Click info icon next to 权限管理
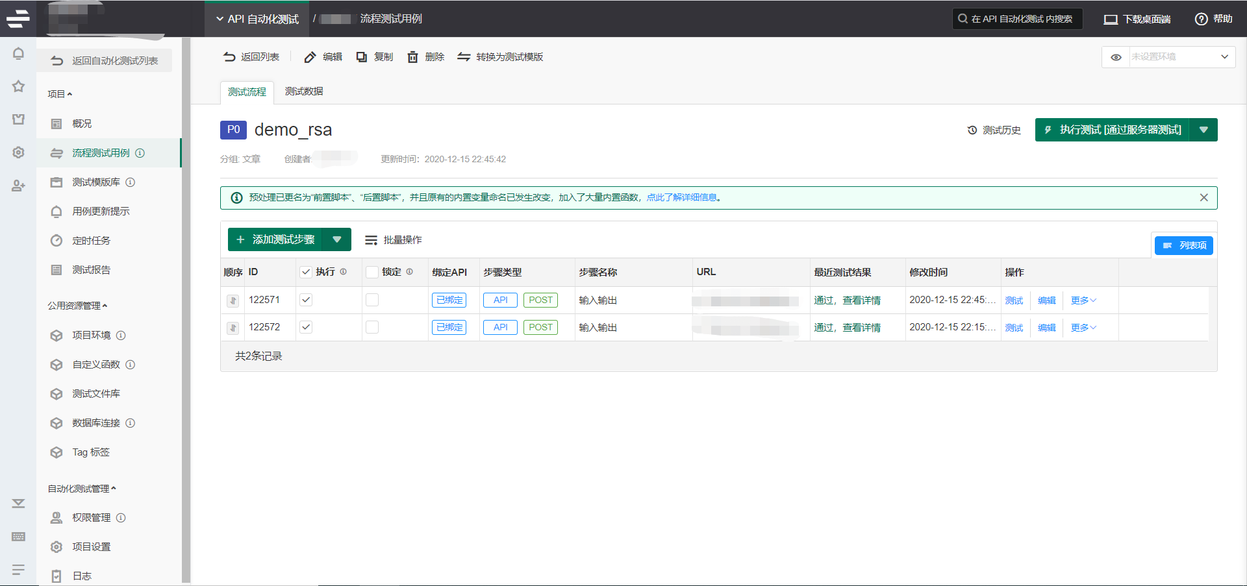Image resolution: width=1247 pixels, height=586 pixels. (121, 518)
